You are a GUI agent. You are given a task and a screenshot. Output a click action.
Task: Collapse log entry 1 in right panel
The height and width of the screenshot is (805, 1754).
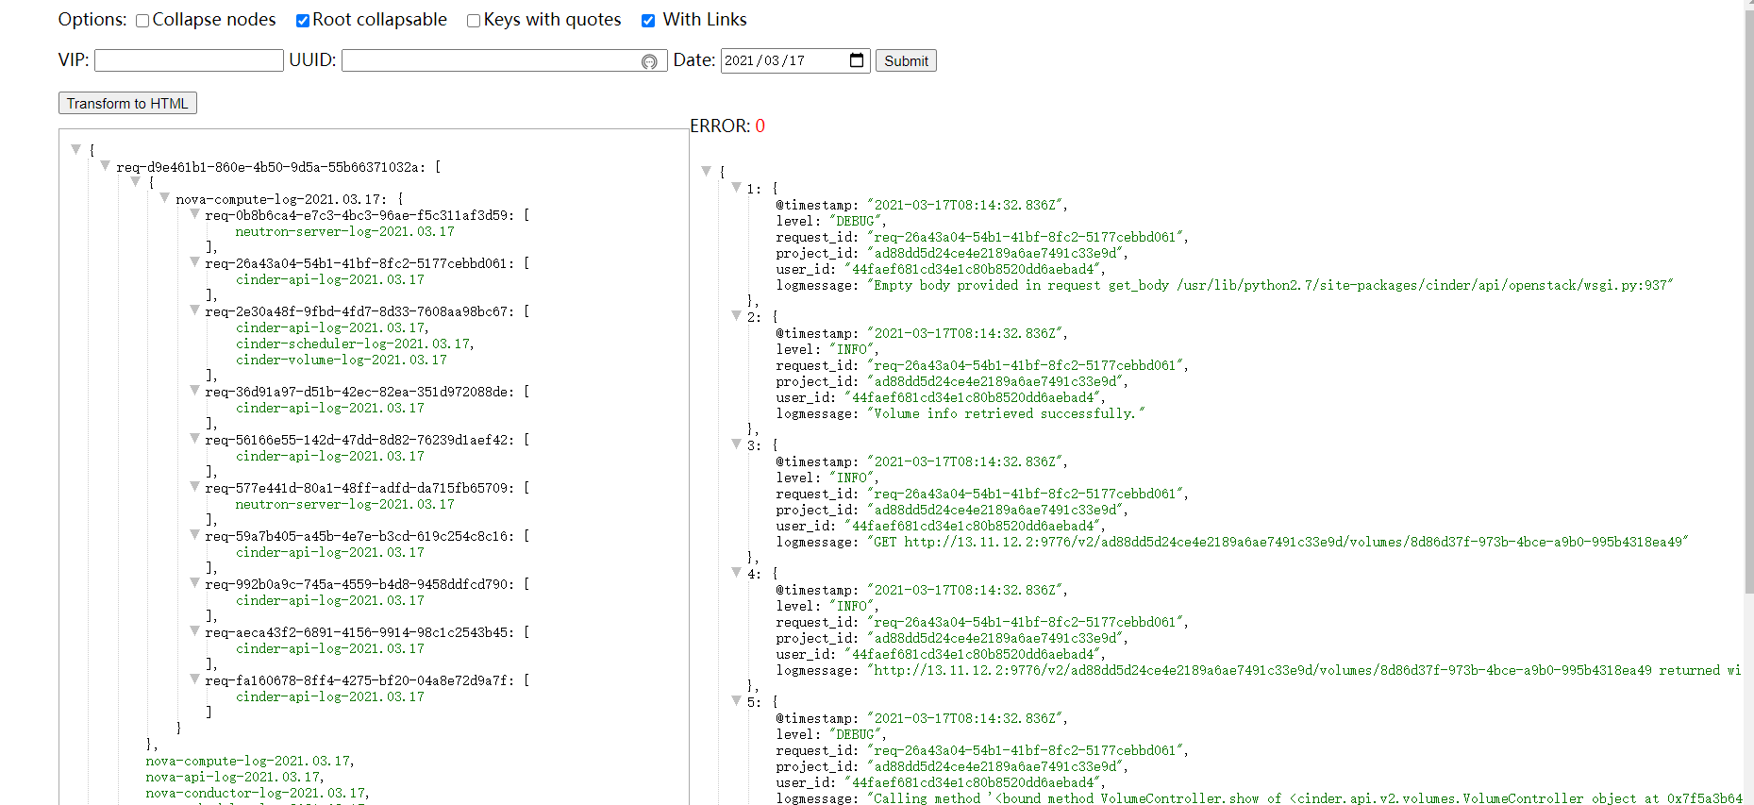click(737, 187)
